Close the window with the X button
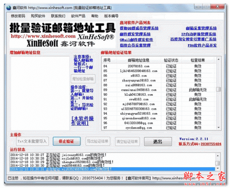The image size is (230, 188). coord(217,7)
